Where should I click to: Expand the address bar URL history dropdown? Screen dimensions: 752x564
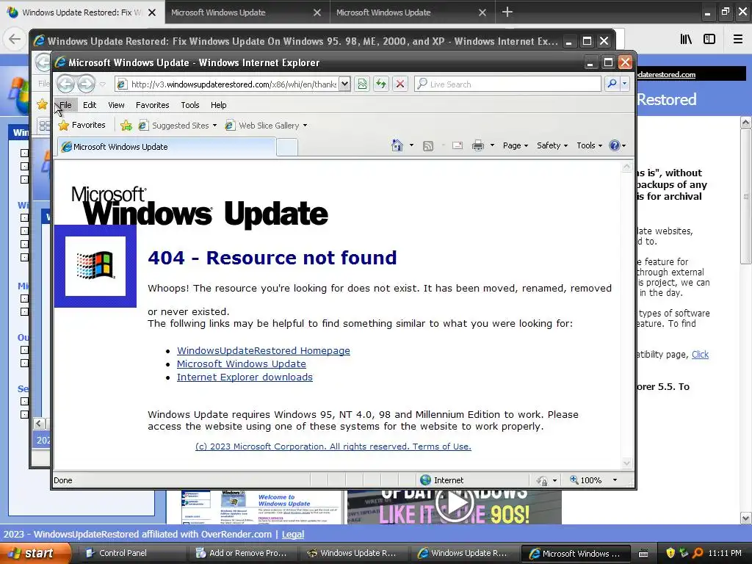(345, 84)
